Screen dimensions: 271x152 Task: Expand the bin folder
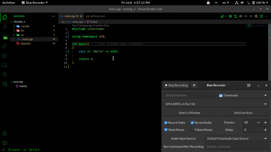(x=14, y=30)
